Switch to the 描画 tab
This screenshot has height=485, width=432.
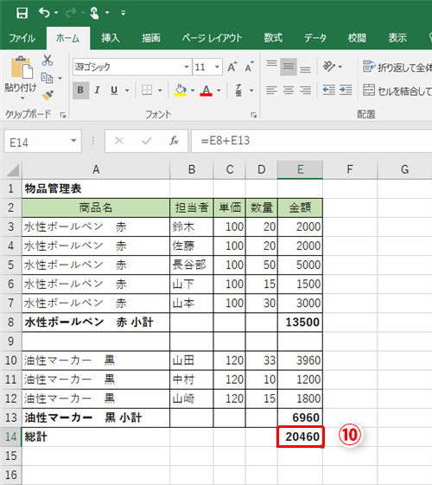(151, 38)
